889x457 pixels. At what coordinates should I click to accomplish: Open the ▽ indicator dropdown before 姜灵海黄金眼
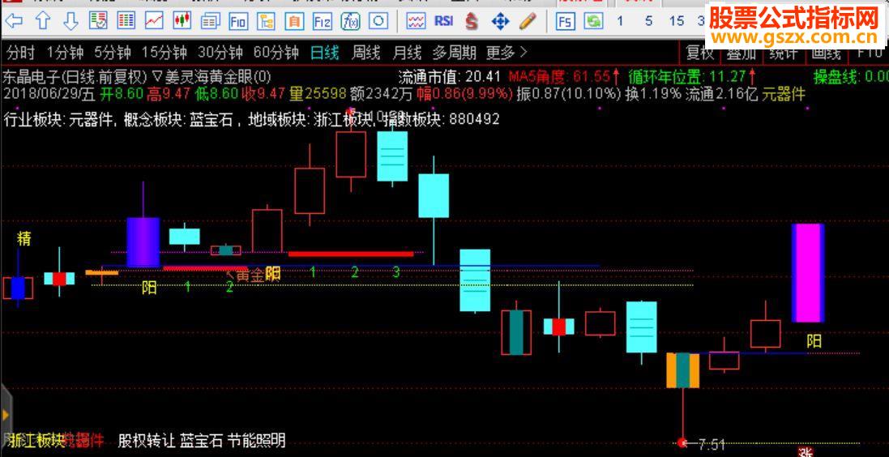click(158, 76)
